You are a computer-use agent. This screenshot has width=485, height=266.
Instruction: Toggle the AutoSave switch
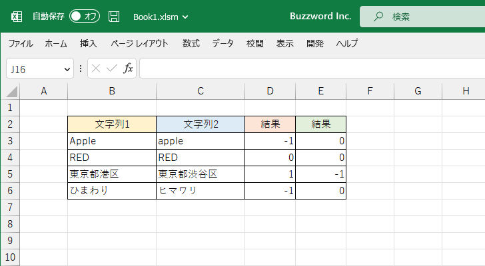[85, 17]
